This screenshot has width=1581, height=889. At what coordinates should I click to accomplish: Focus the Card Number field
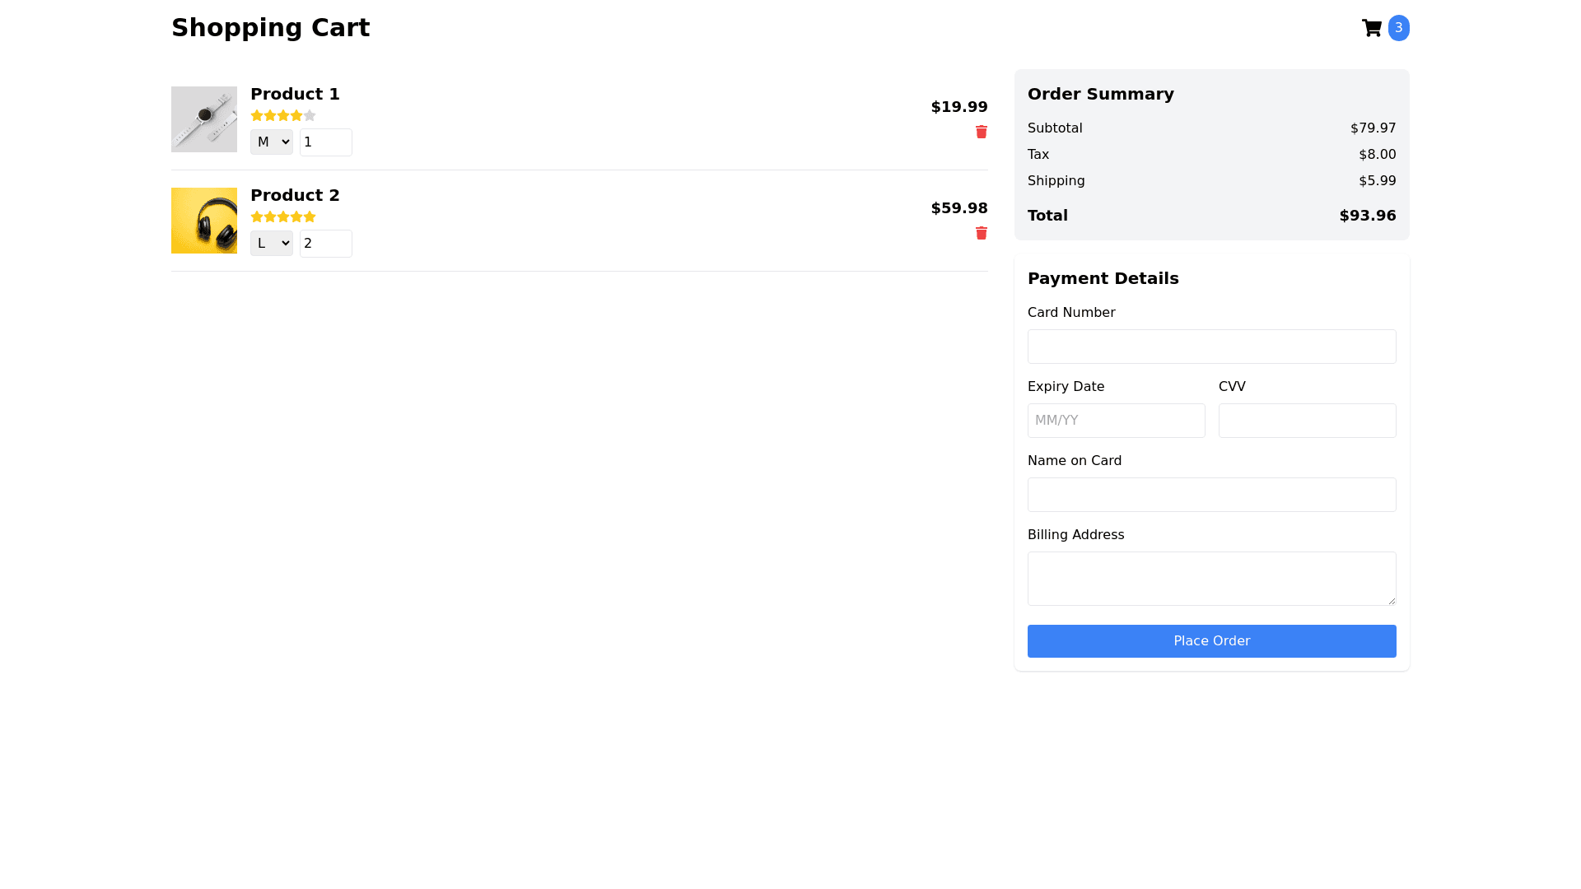click(1211, 347)
